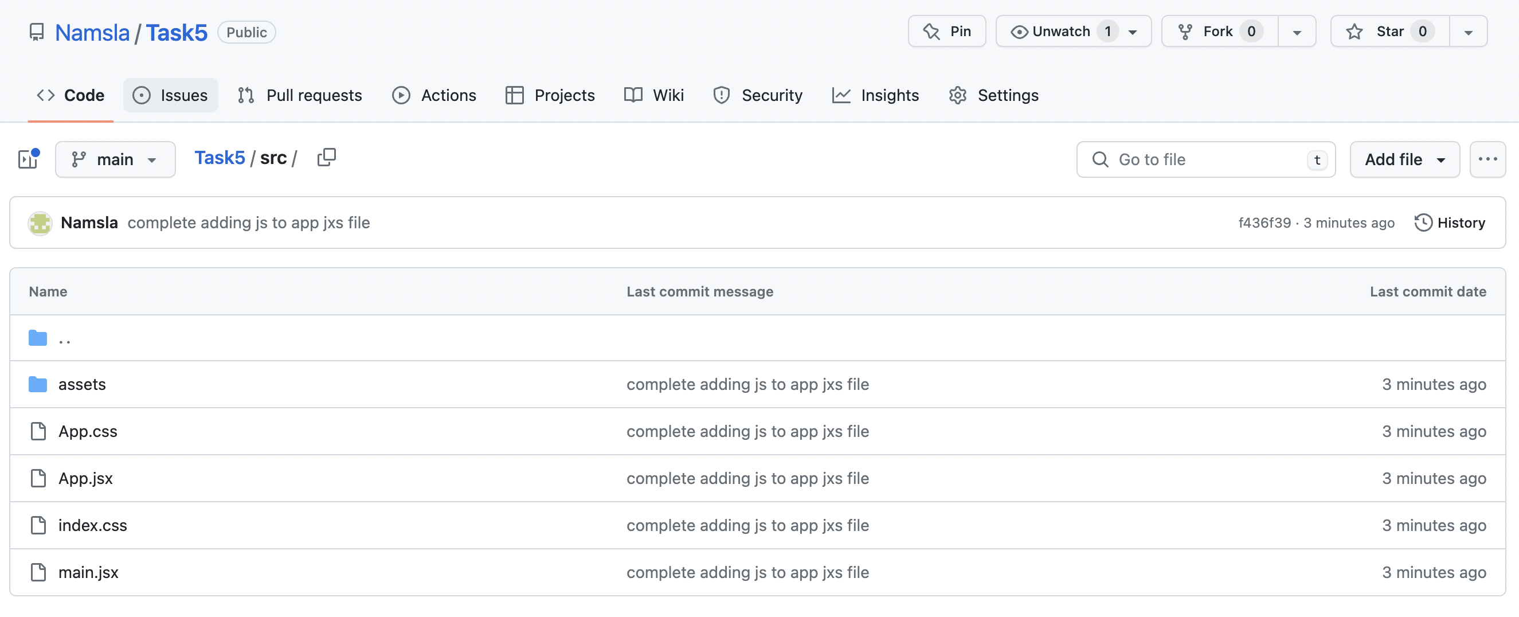
Task: Click the copy path icon next to src
Action: (x=327, y=158)
